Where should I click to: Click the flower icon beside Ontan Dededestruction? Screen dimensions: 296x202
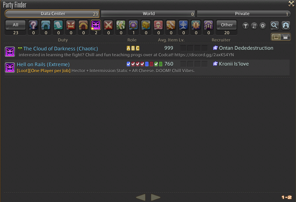(x=215, y=48)
